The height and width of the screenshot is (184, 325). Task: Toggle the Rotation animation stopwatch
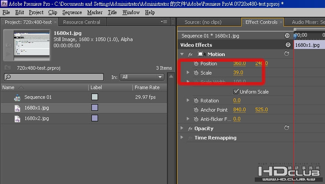[196, 101]
